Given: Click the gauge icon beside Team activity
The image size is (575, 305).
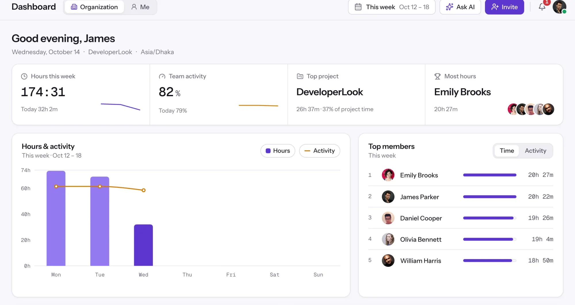Looking at the screenshot, I should tap(162, 76).
